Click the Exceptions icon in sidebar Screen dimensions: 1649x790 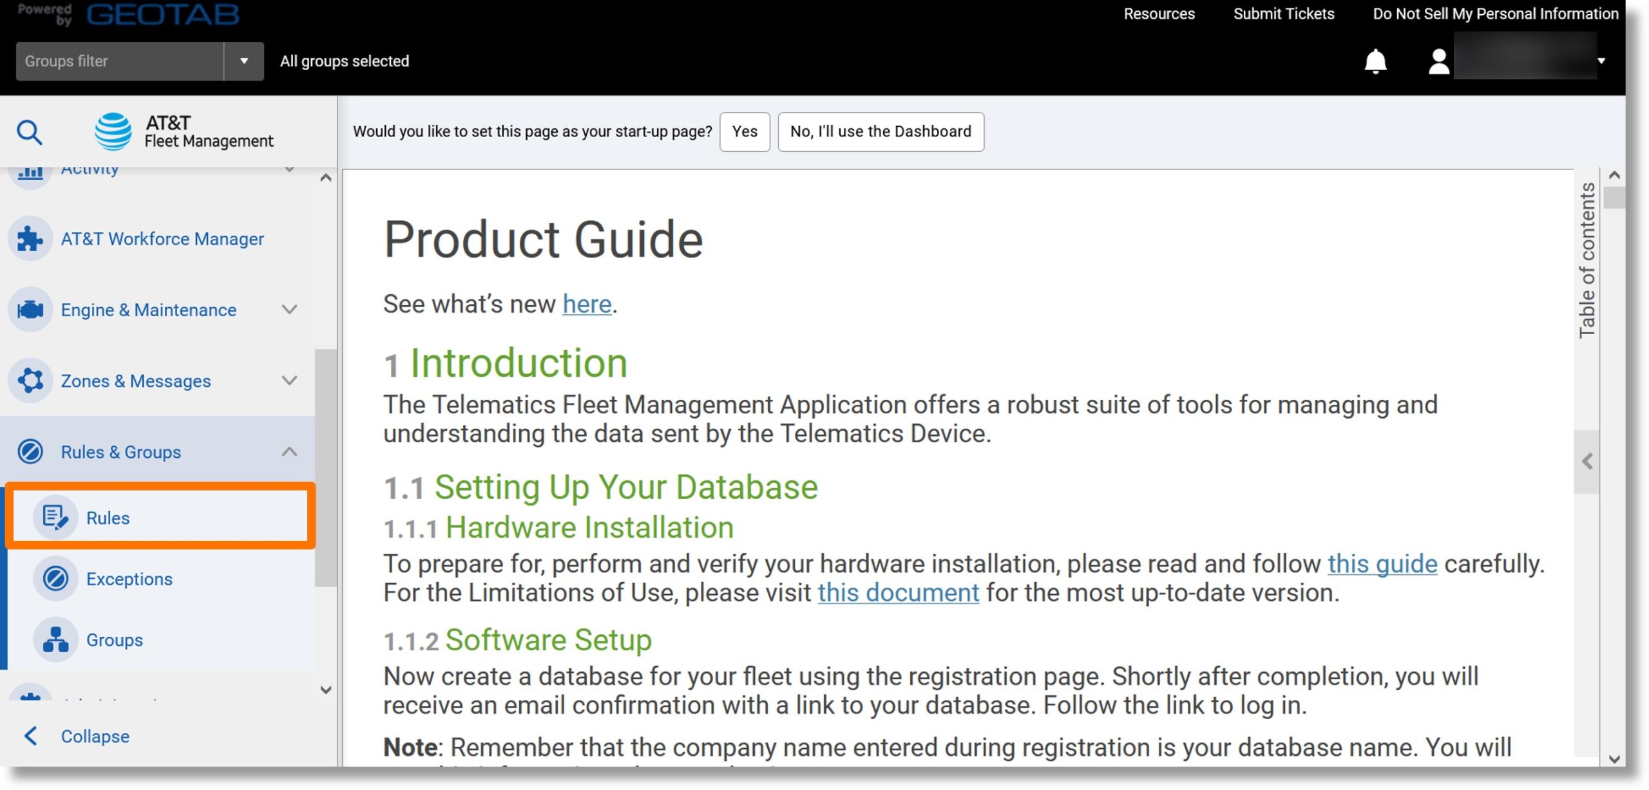pyautogui.click(x=55, y=578)
